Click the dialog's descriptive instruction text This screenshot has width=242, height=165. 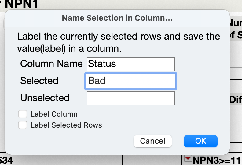tap(119, 42)
